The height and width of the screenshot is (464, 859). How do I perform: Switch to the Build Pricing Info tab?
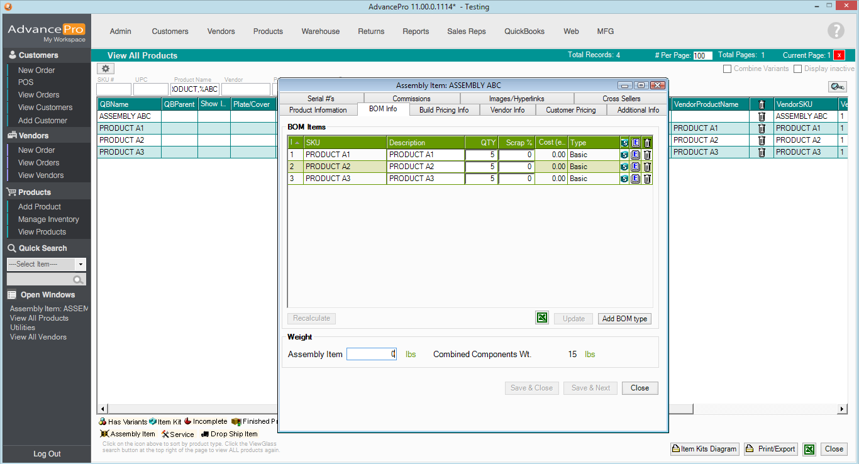click(443, 110)
